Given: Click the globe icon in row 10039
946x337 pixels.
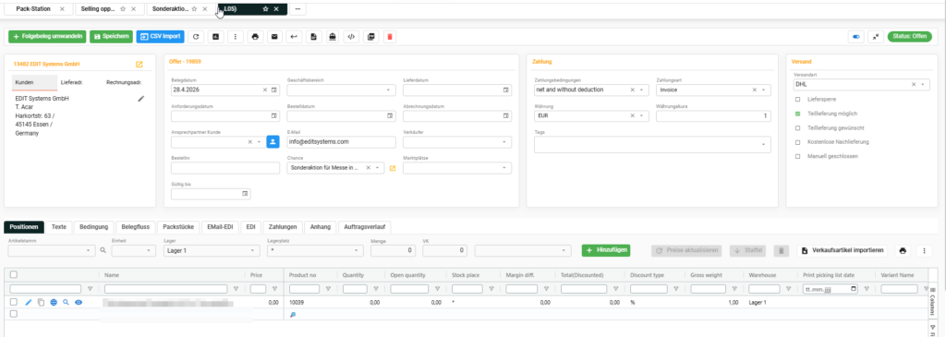Looking at the screenshot, I should coord(54,302).
